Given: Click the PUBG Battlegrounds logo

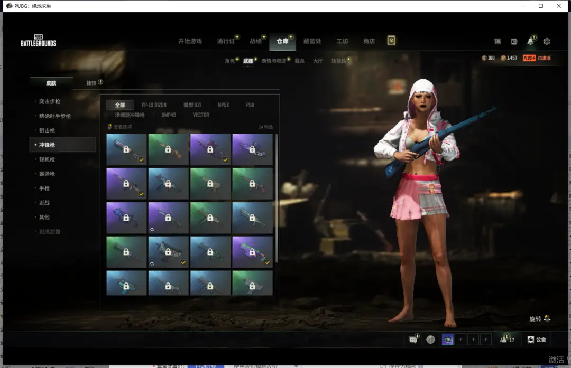Looking at the screenshot, I should click(x=38, y=41).
